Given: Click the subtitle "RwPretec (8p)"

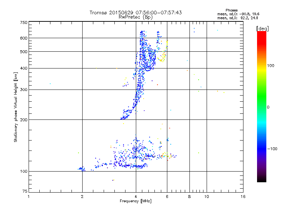Looking at the screenshot, I should tap(135, 17).
